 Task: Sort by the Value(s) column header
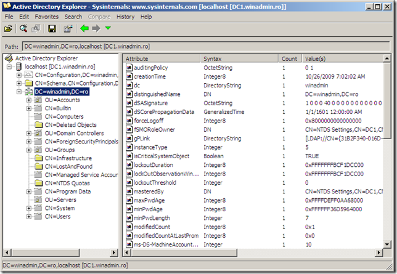[343, 58]
